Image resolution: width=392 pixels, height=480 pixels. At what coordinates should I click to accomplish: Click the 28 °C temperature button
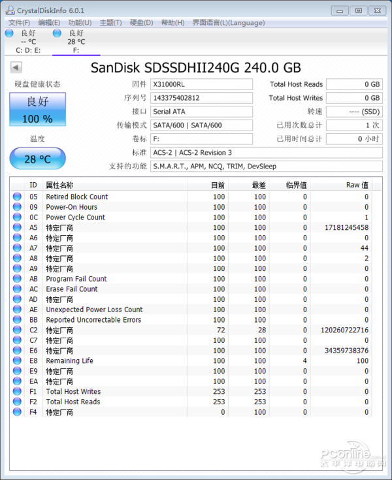tap(37, 159)
